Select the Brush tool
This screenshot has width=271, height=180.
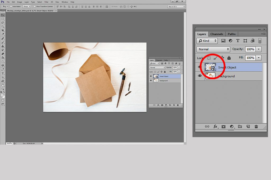3,43
